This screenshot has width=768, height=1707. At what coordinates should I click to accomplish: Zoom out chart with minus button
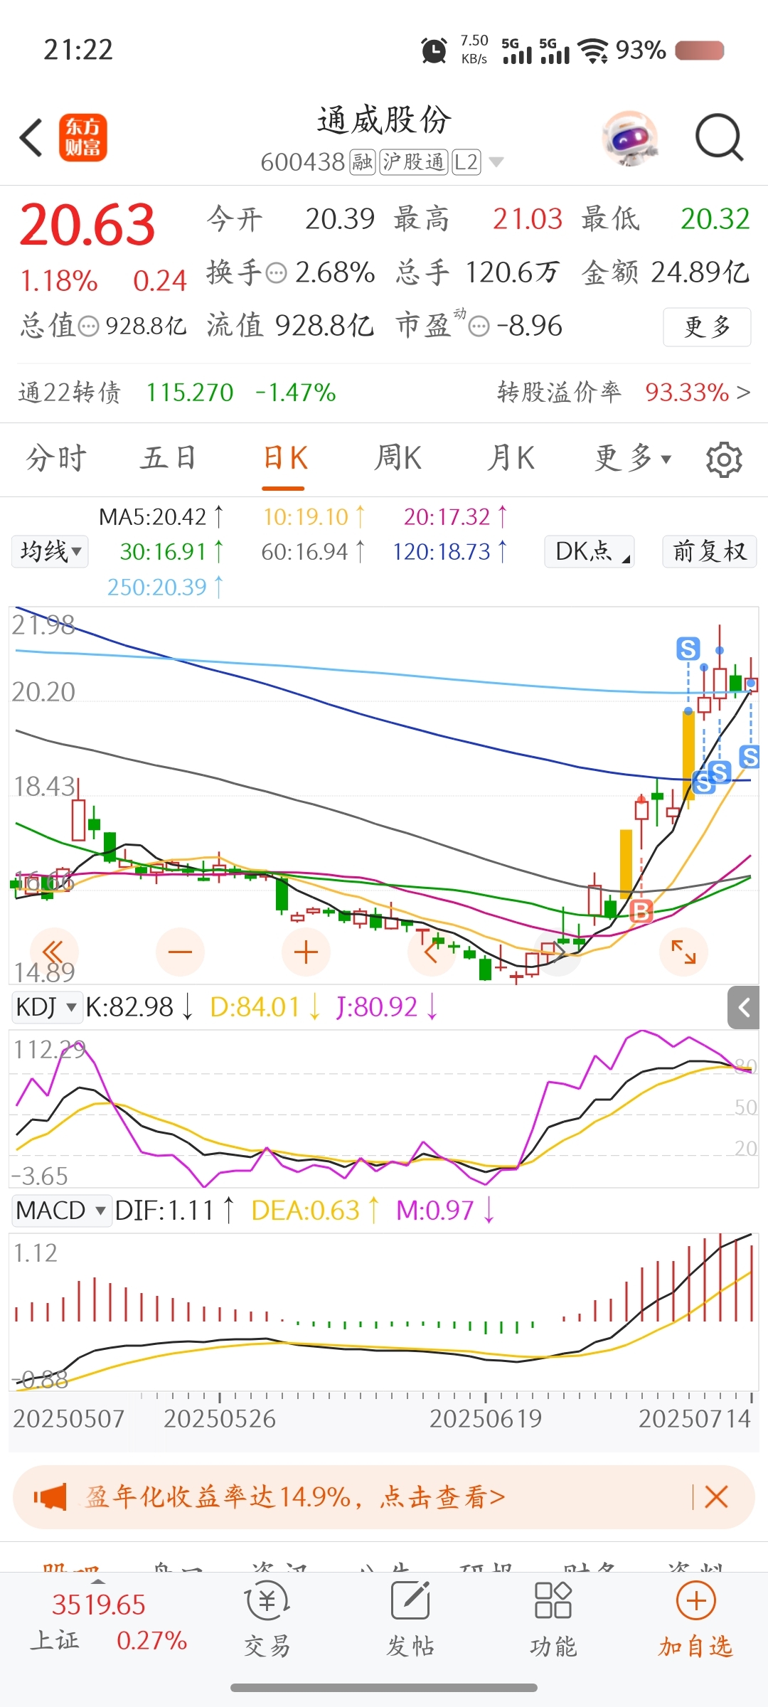coord(181,952)
